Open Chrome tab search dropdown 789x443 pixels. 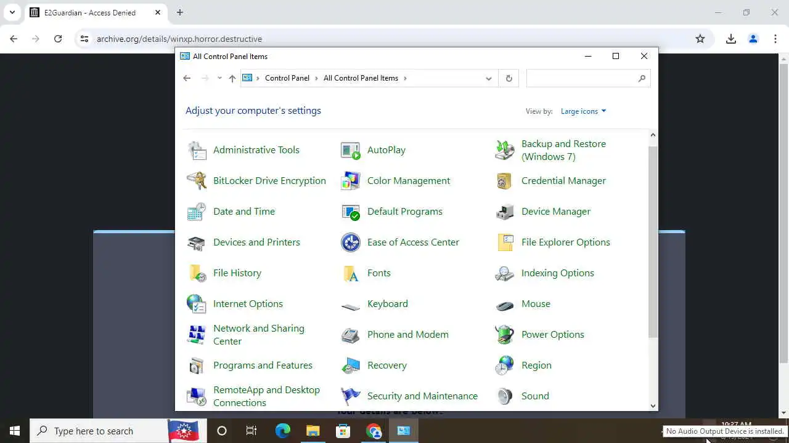click(12, 12)
